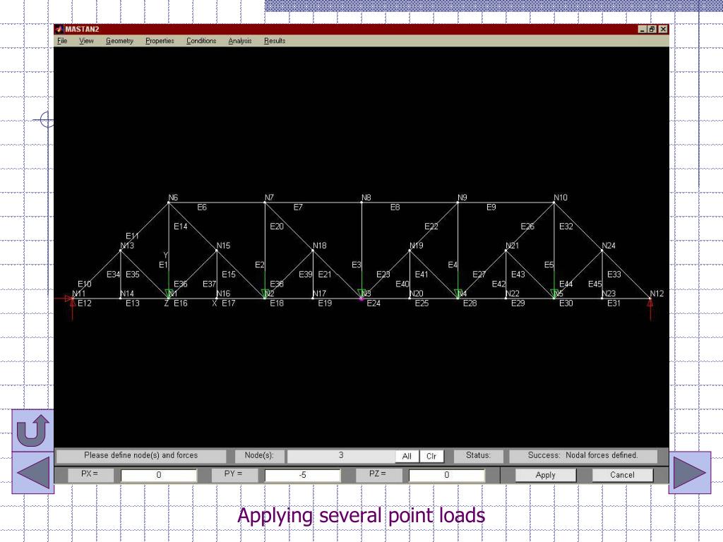Click the PY value field

pyautogui.click(x=302, y=475)
